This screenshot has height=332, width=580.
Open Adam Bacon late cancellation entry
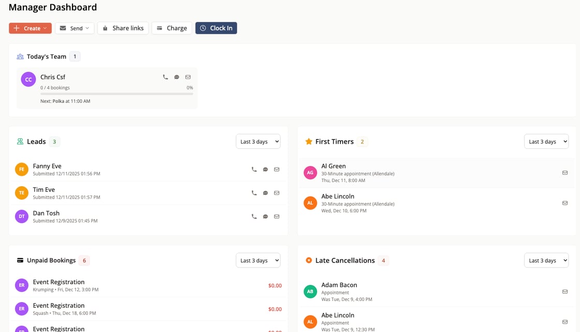coord(437,292)
